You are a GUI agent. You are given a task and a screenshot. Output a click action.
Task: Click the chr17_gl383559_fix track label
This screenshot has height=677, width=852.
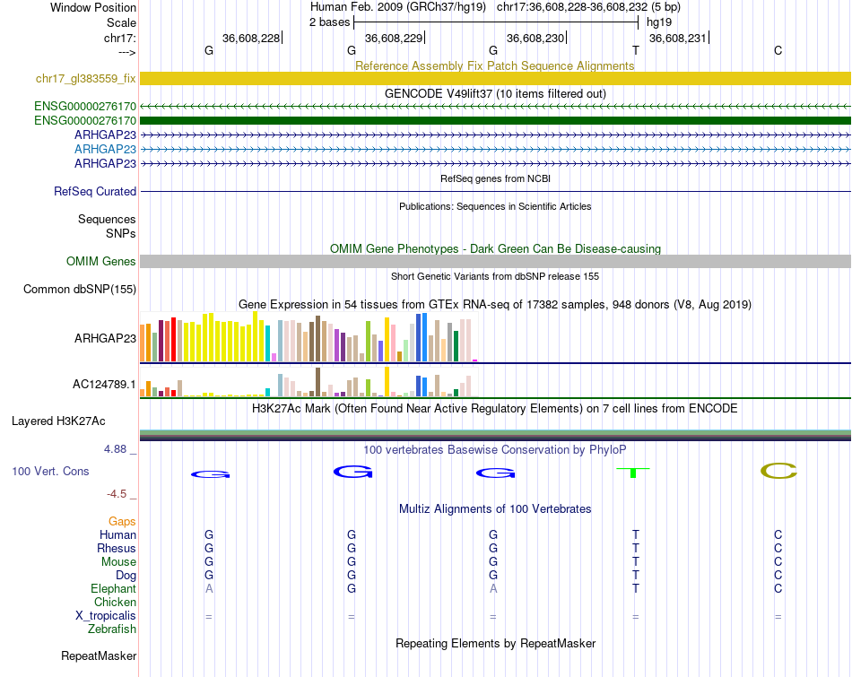click(x=85, y=78)
